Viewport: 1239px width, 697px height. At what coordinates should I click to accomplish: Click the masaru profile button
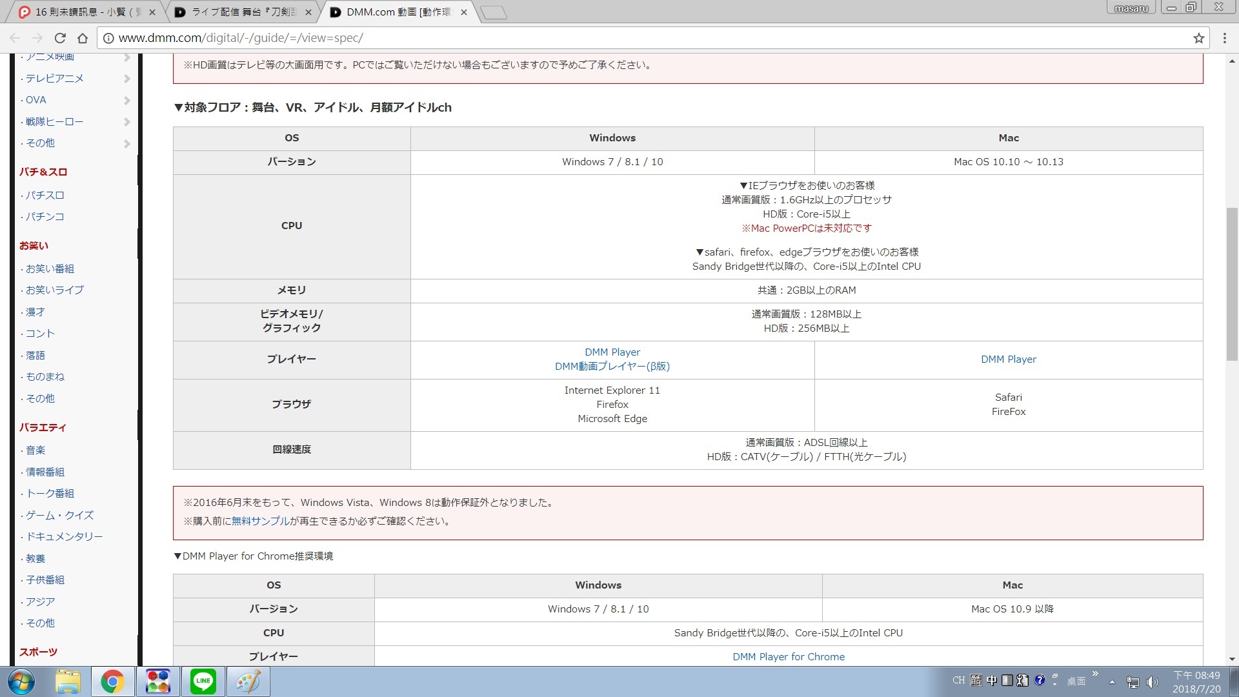pyautogui.click(x=1131, y=8)
